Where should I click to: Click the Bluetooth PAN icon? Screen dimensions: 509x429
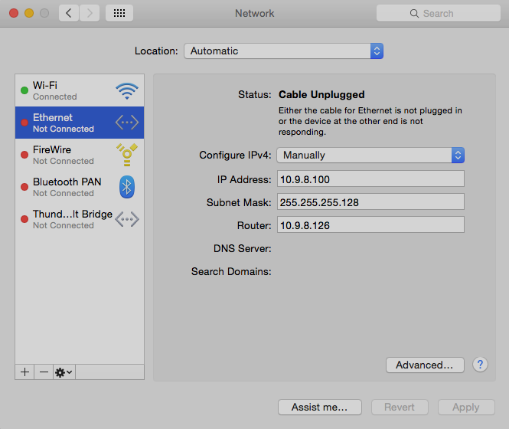(x=126, y=187)
